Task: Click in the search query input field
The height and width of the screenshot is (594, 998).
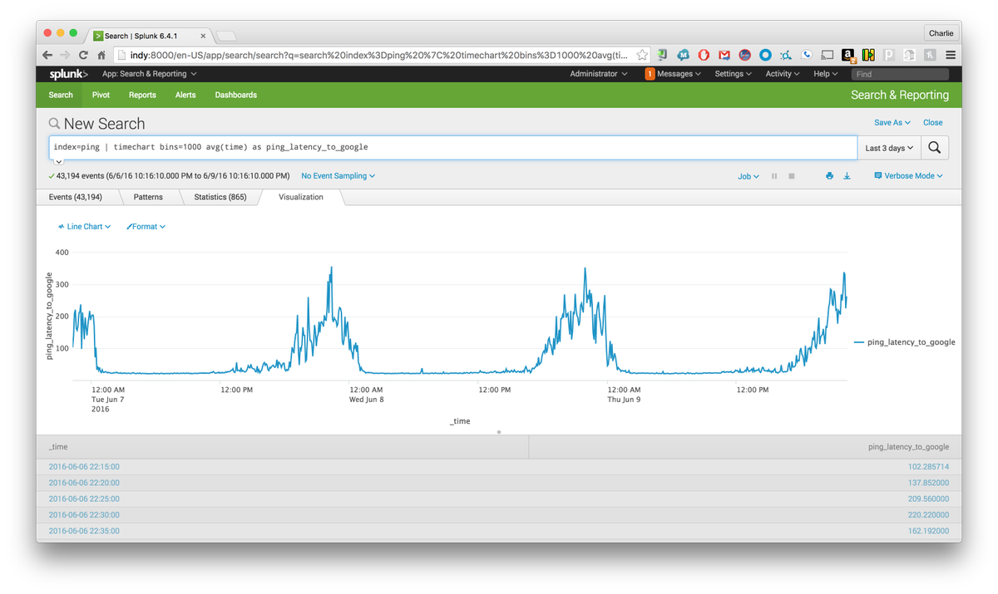Action: (x=453, y=148)
